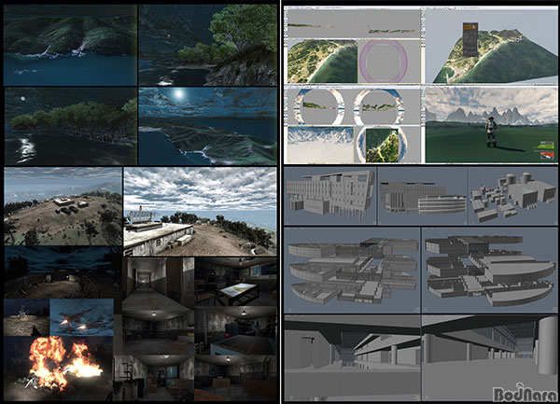Click the 3D perspective terrain view
The height and width of the screenshot is (404, 560).
(491, 46)
